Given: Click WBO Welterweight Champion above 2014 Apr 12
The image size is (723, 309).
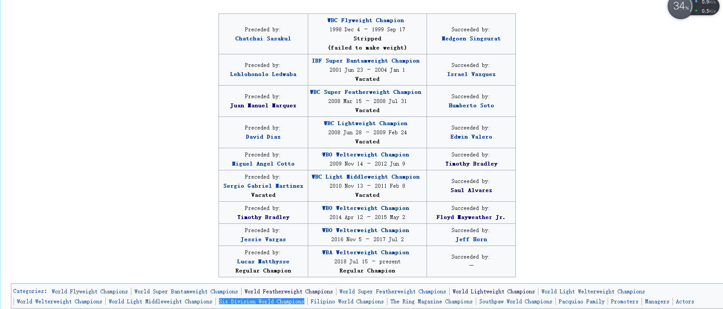Looking at the screenshot, I should pyautogui.click(x=366, y=208).
